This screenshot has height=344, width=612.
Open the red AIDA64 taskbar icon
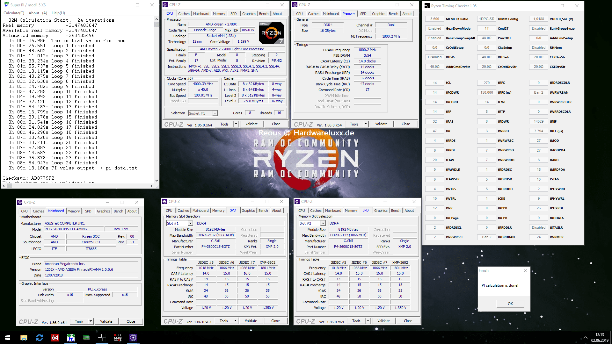coord(55,338)
